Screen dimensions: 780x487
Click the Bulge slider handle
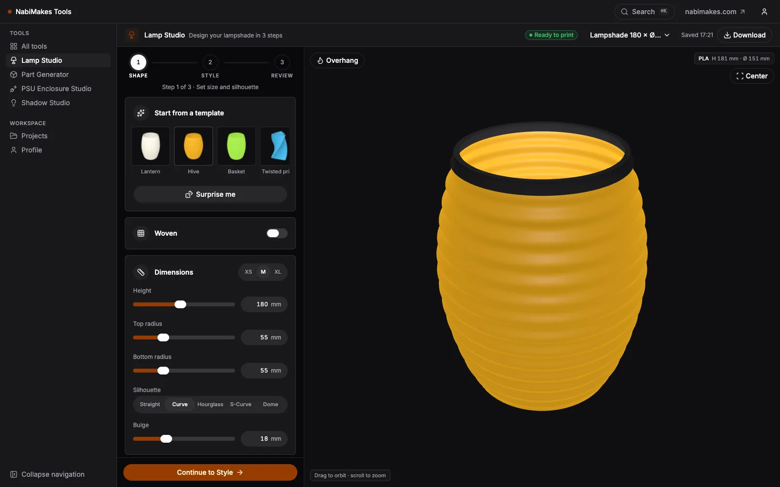click(166, 439)
